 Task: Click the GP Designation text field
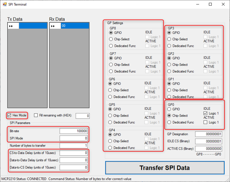pos(208,134)
